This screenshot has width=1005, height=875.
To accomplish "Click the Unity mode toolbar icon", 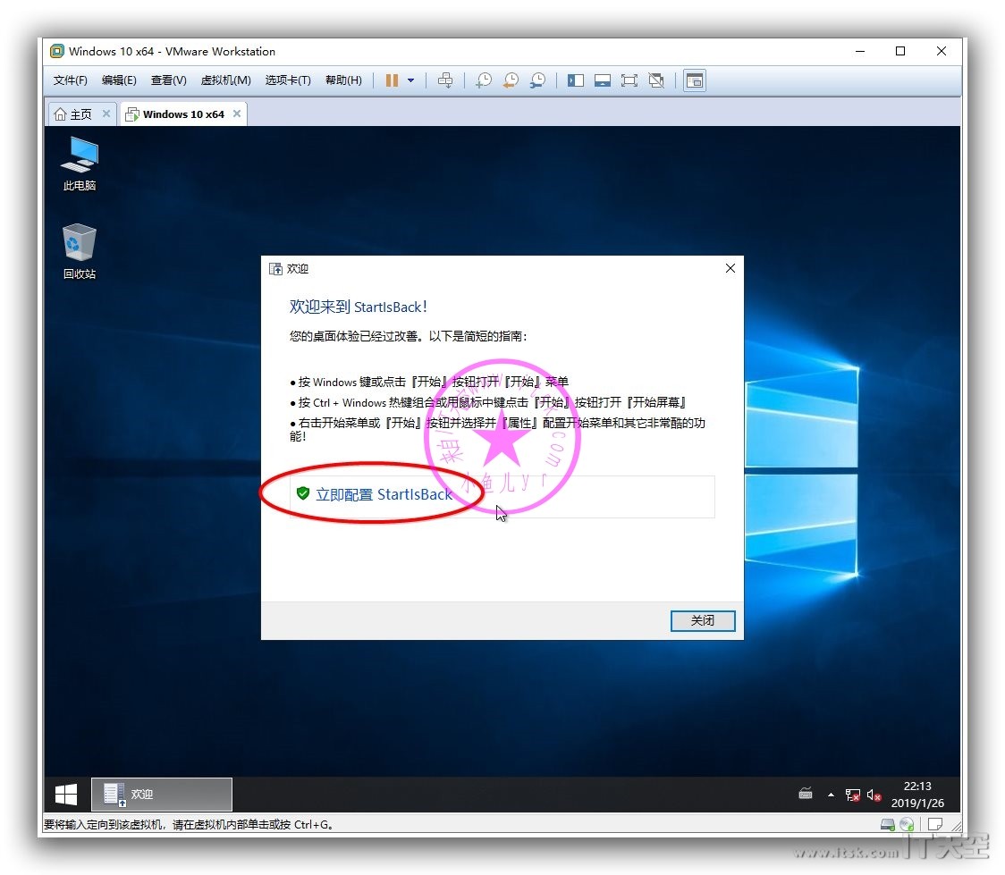I will pyautogui.click(x=656, y=80).
